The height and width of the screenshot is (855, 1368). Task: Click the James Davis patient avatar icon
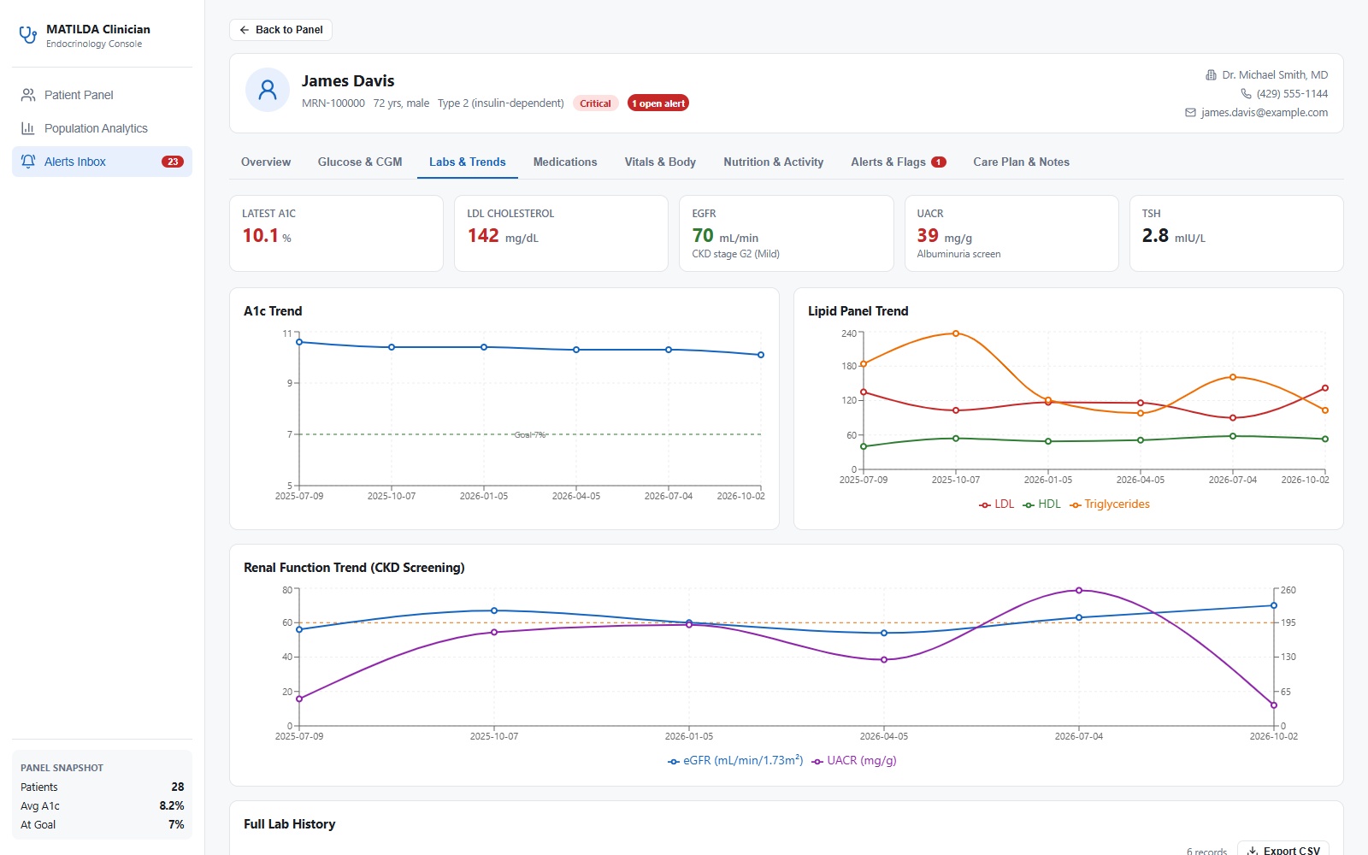pyautogui.click(x=268, y=90)
